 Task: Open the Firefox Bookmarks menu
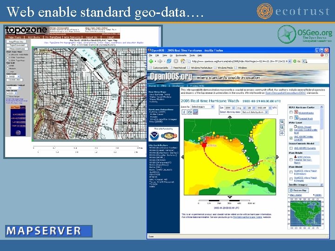[x=181, y=55]
